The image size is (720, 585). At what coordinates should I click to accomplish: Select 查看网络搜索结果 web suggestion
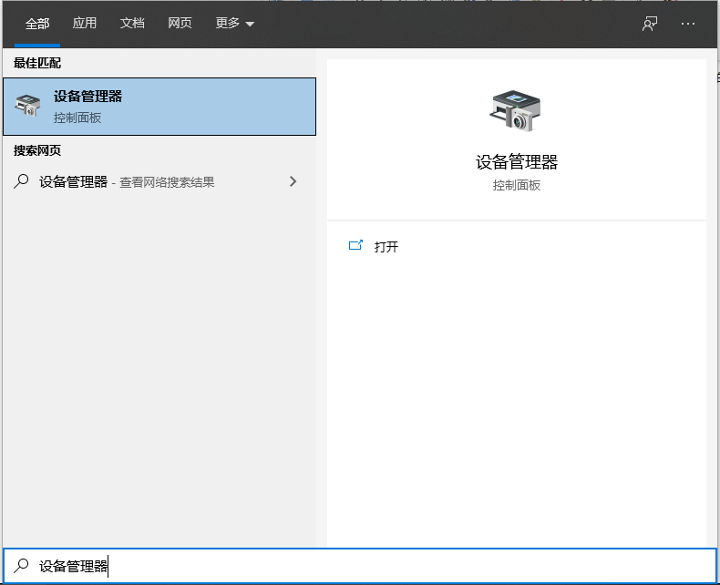(164, 182)
